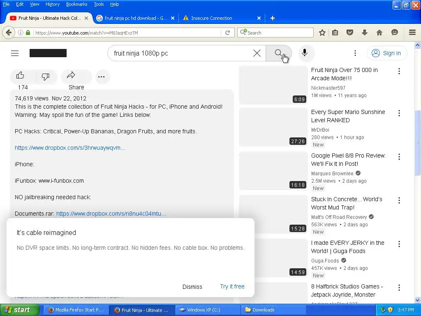
Task: Open the first dropbox PC hacks link
Action: pos(70,148)
